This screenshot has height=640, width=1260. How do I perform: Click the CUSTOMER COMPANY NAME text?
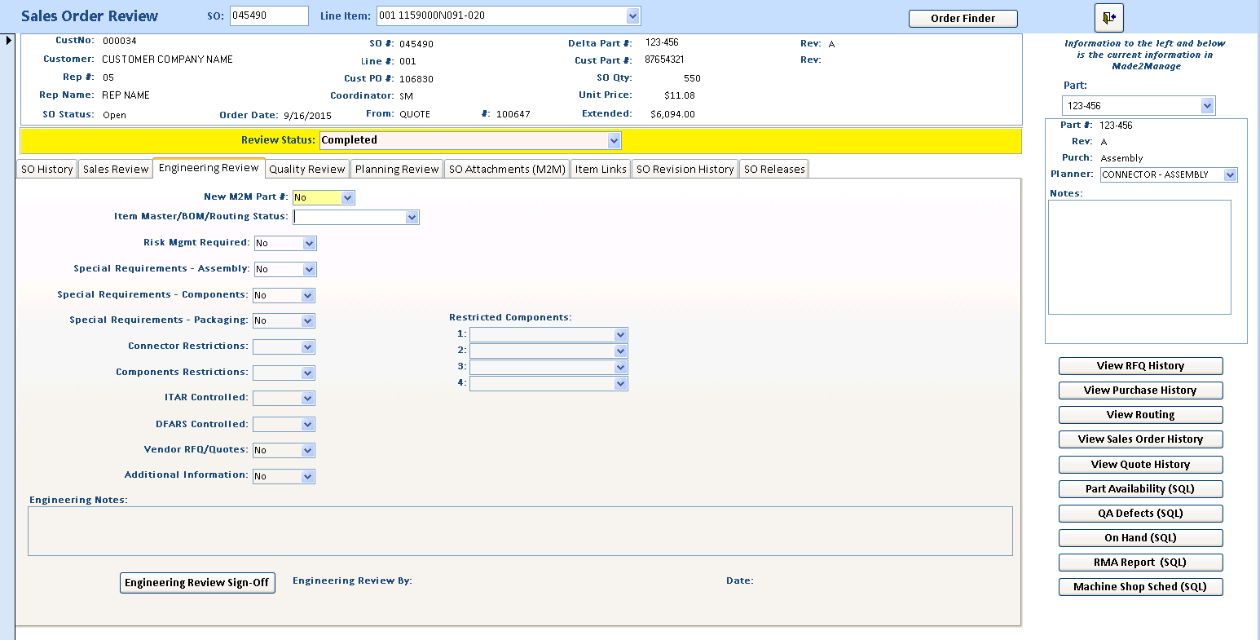pyautogui.click(x=167, y=60)
